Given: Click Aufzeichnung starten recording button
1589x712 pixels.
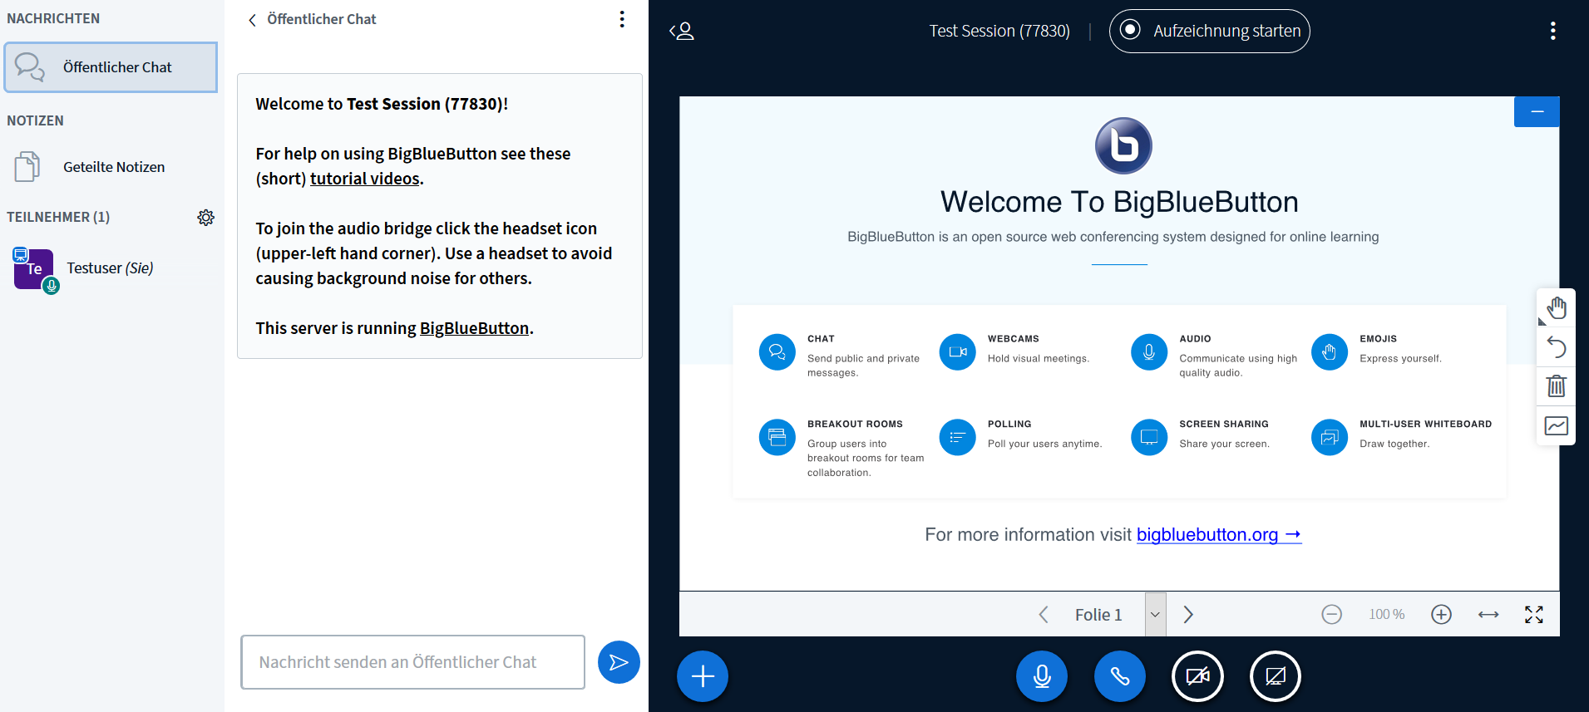Looking at the screenshot, I should [1210, 31].
